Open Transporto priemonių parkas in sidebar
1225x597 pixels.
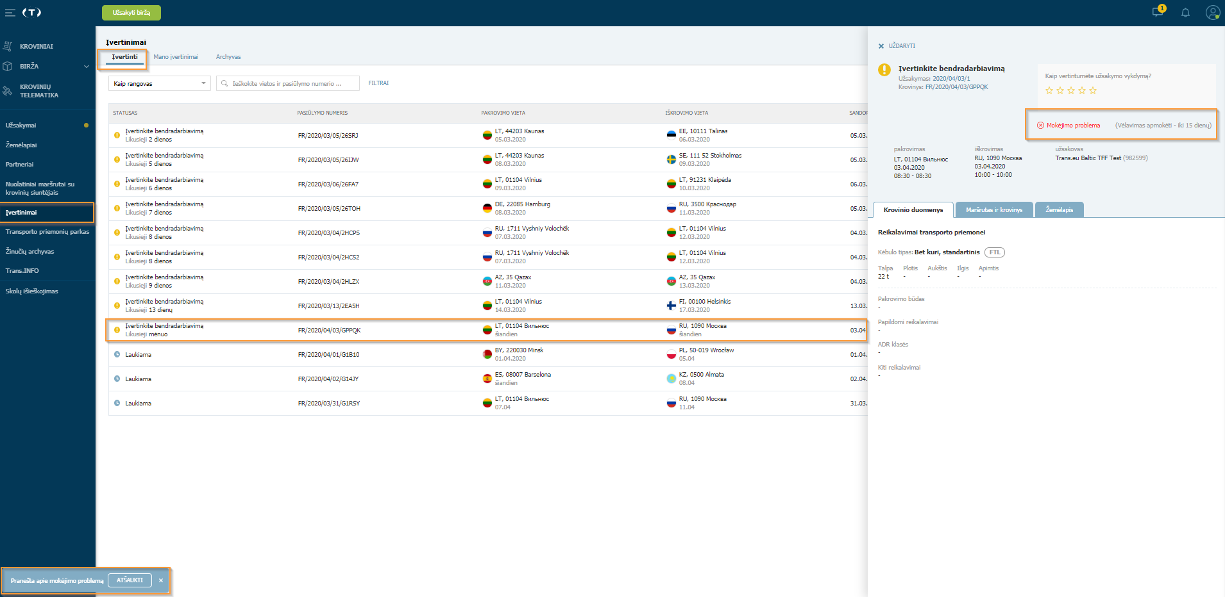click(47, 232)
